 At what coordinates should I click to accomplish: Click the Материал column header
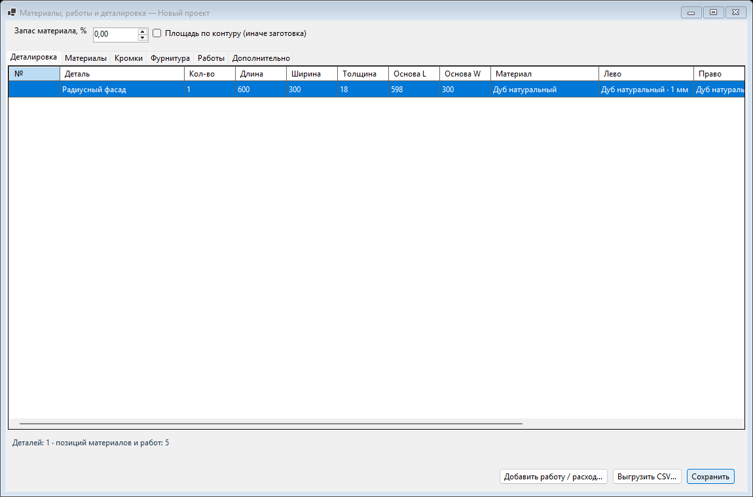545,74
